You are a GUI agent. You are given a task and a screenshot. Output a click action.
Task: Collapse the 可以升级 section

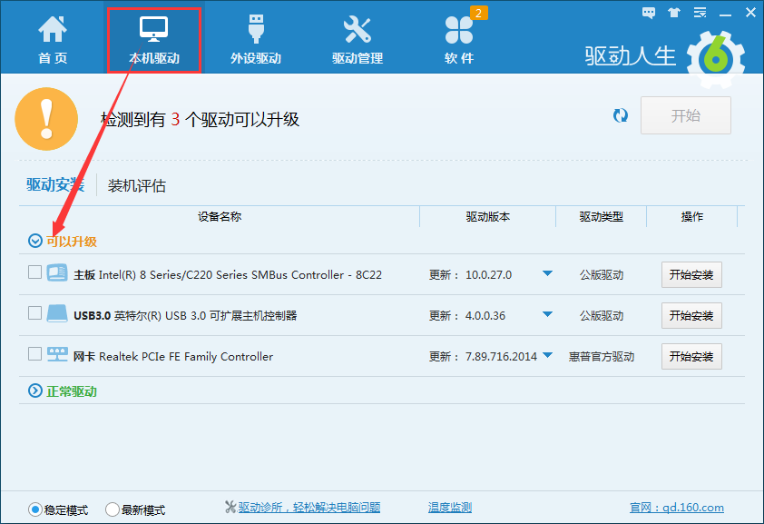click(35, 241)
